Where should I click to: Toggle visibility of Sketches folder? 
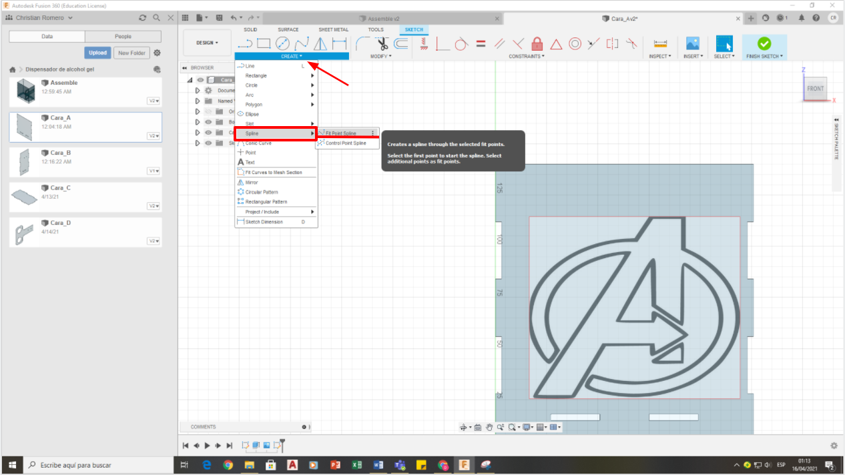click(208, 143)
